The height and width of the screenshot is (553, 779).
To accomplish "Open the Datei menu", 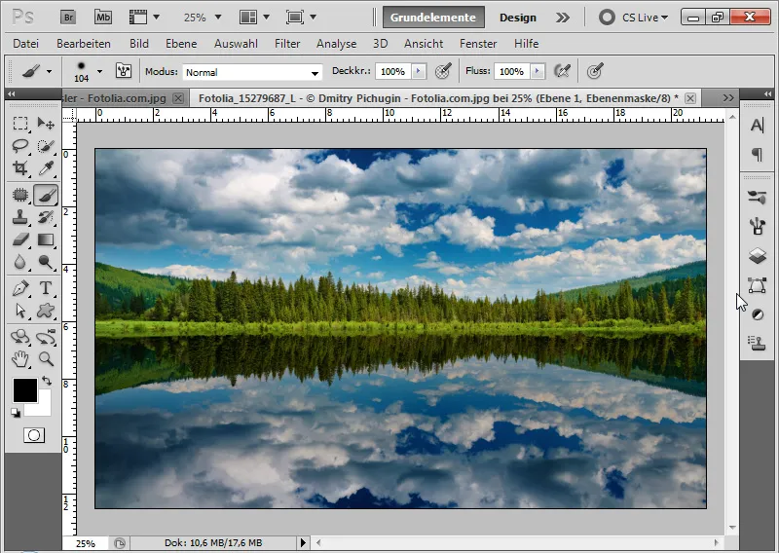I will (x=26, y=44).
